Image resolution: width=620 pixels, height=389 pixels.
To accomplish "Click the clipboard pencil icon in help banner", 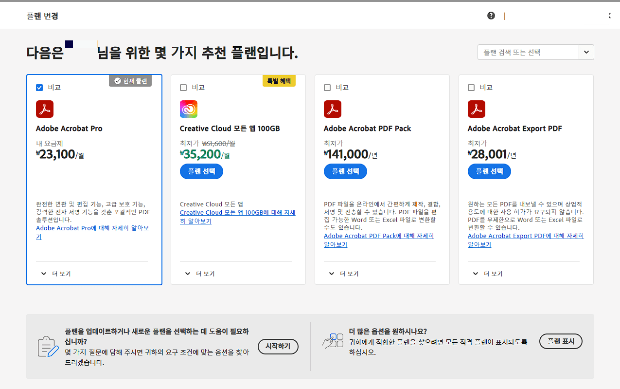I will pos(48,346).
